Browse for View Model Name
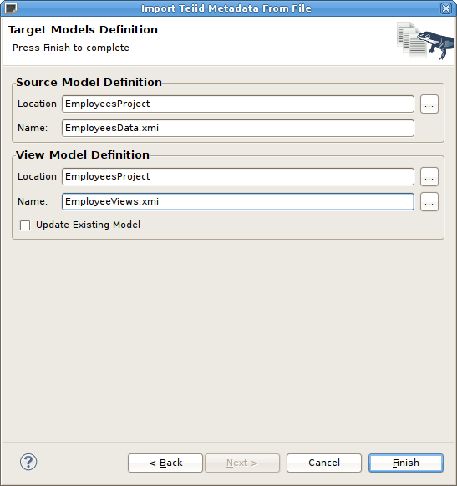 coord(429,201)
